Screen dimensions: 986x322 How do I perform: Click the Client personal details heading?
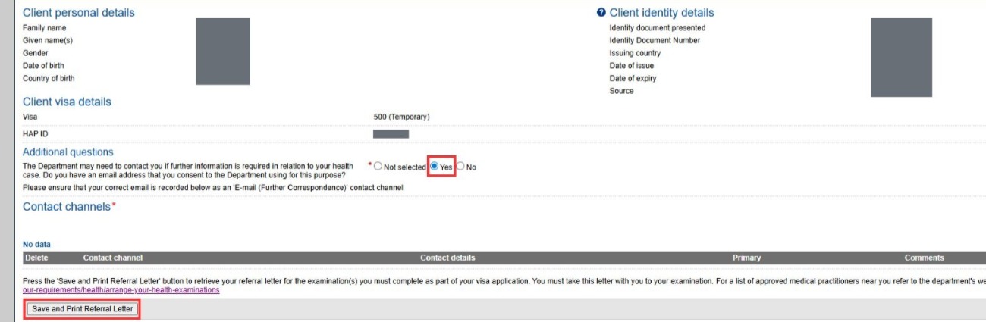pyautogui.click(x=79, y=13)
